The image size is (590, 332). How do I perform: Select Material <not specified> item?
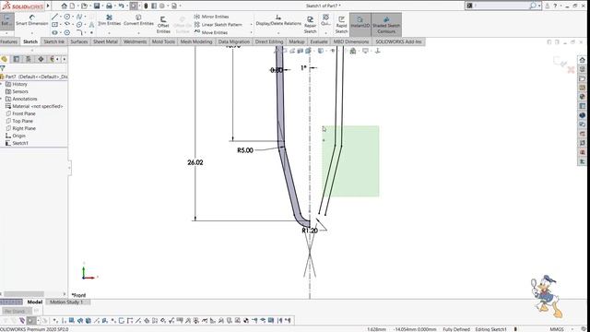pos(37,106)
